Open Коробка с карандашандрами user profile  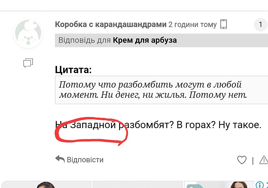110,24
